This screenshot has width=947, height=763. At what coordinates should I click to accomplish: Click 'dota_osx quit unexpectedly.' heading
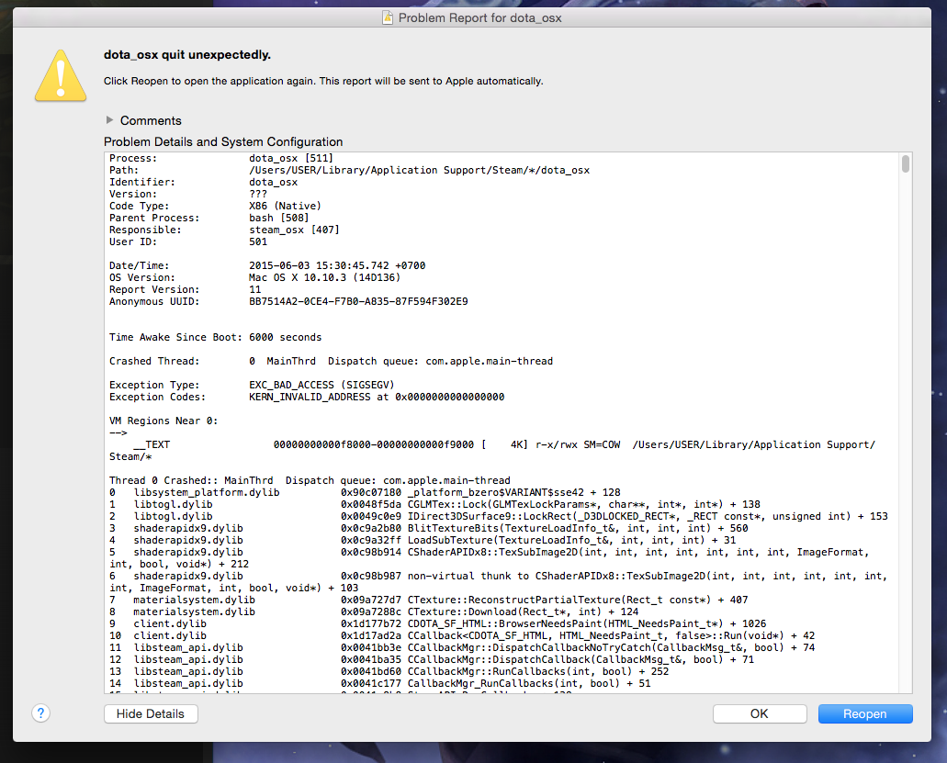pyautogui.click(x=187, y=55)
